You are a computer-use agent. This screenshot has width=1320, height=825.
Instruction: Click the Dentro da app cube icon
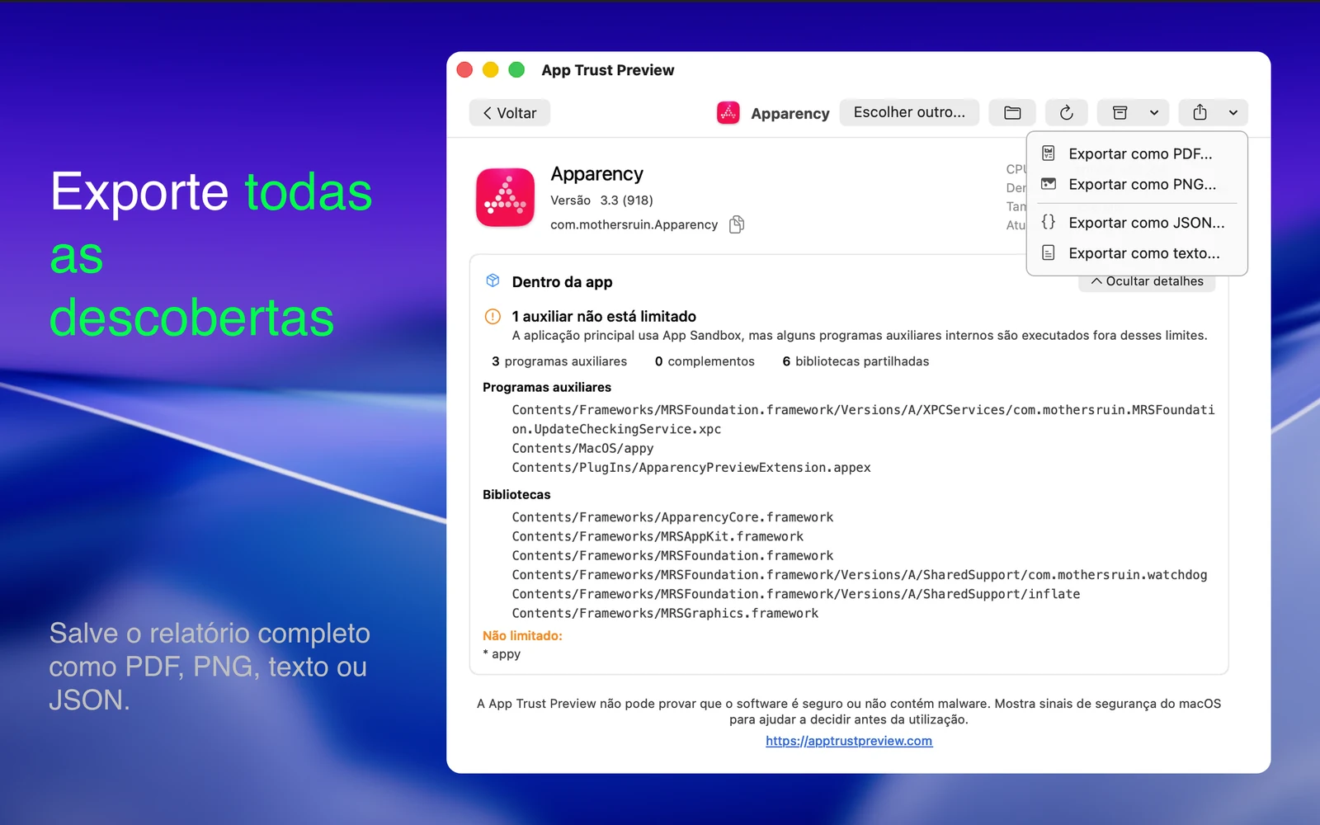(x=493, y=280)
